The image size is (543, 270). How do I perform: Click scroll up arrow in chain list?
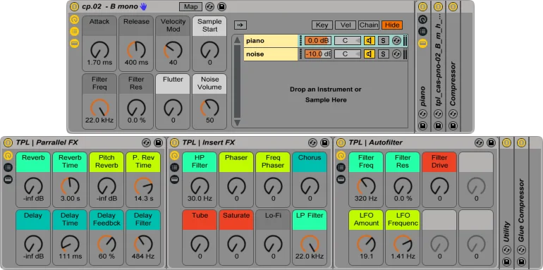click(237, 39)
